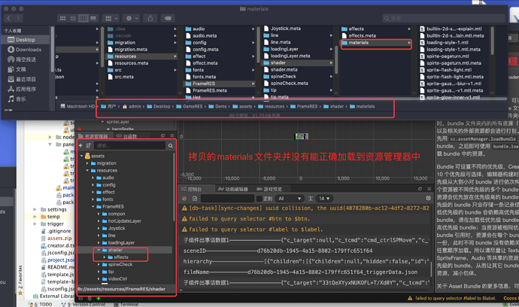Expand the audio folder in assets tree
519x307 pixels.
(93, 178)
